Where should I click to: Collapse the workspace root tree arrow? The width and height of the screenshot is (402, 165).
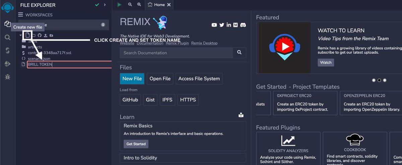(x=20, y=35)
